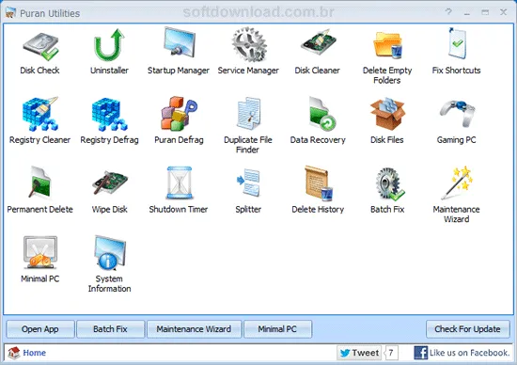Click the bottom Maintenance Wizard button
The width and height of the screenshot is (517, 365).
click(x=194, y=329)
